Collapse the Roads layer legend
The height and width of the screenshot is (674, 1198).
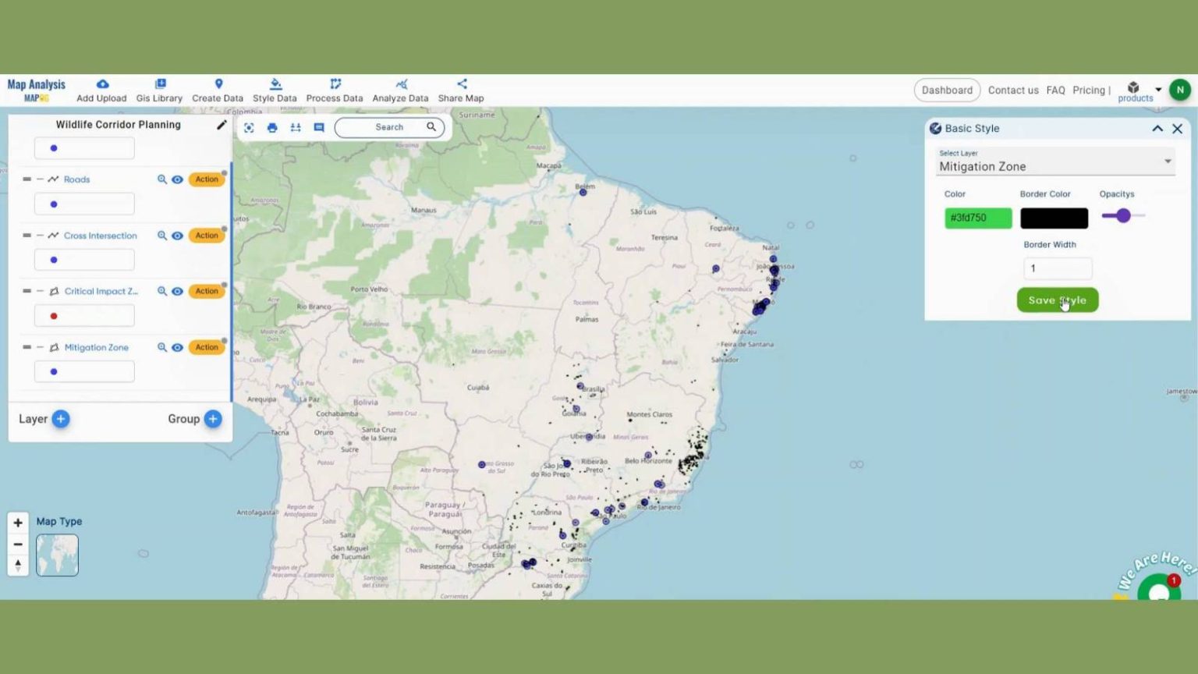40,179
